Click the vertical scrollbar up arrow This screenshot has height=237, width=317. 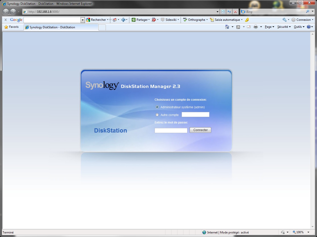pyautogui.click(x=312, y=34)
